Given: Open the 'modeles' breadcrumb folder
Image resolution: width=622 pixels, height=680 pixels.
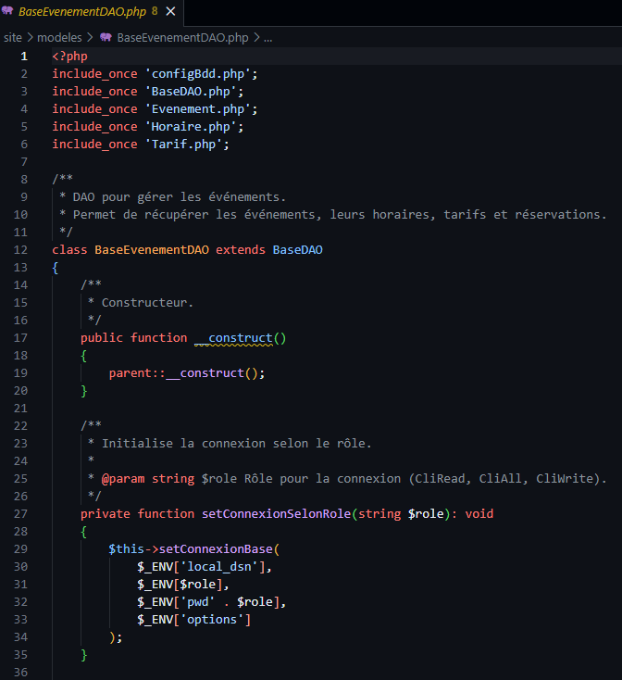Looking at the screenshot, I should 59,37.
